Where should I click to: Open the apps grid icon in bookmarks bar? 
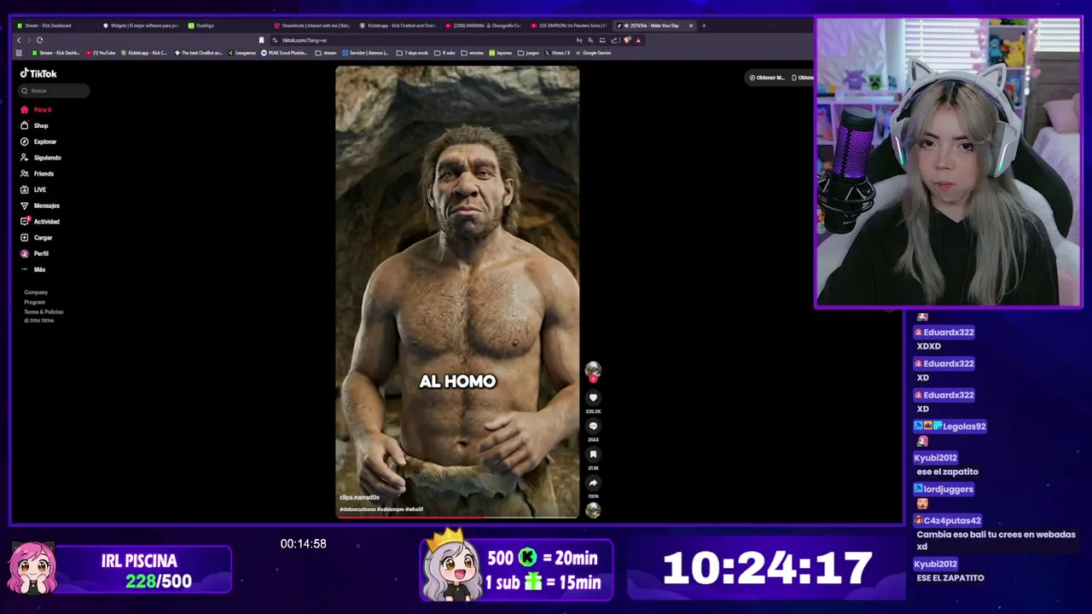[19, 53]
